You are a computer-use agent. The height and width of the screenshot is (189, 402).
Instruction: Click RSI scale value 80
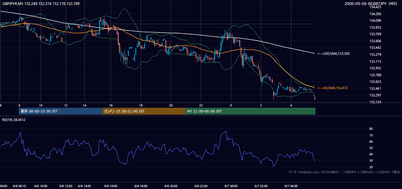[x=371, y=129]
